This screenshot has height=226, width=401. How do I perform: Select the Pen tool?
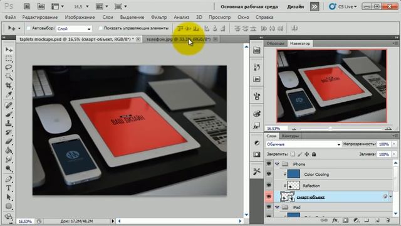[x=9, y=179]
